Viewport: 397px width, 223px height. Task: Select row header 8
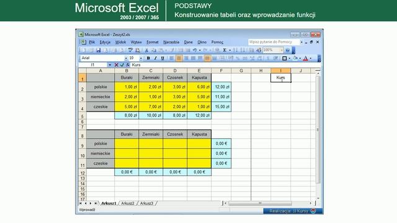tap(83, 134)
